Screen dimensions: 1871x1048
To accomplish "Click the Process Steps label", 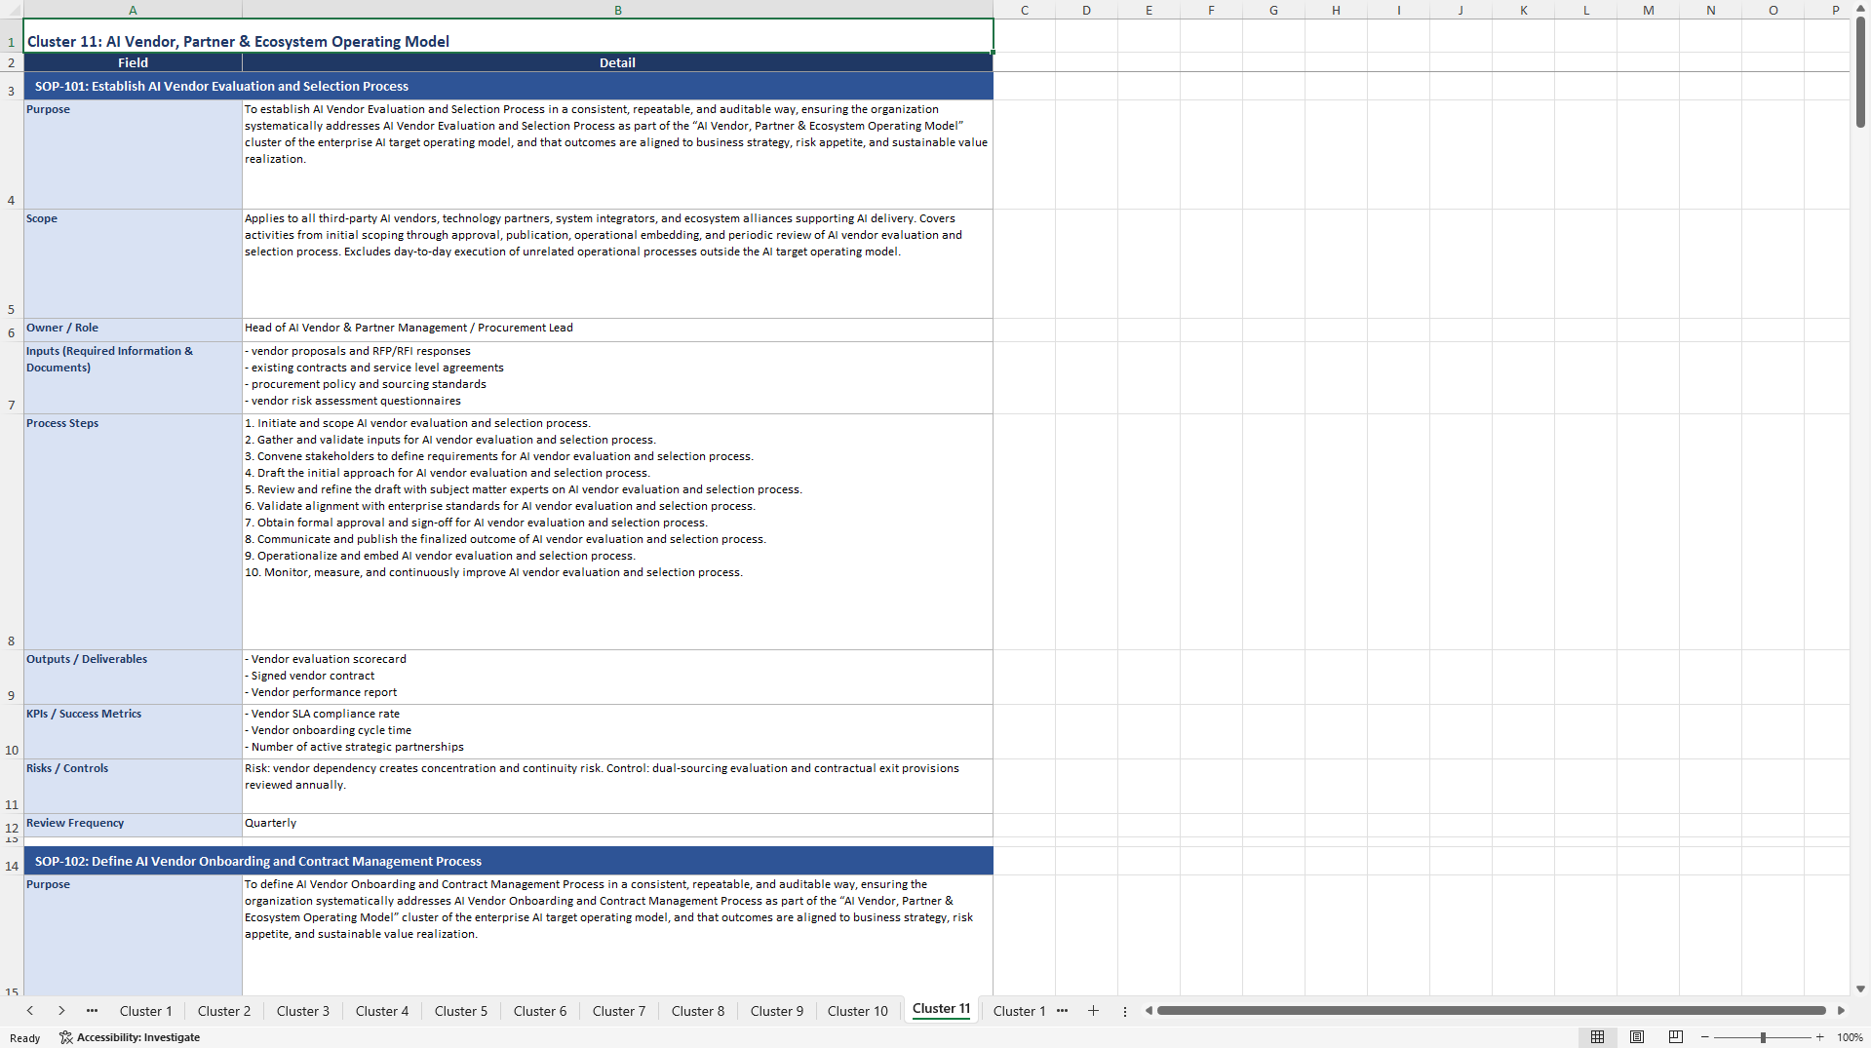I will [133, 531].
